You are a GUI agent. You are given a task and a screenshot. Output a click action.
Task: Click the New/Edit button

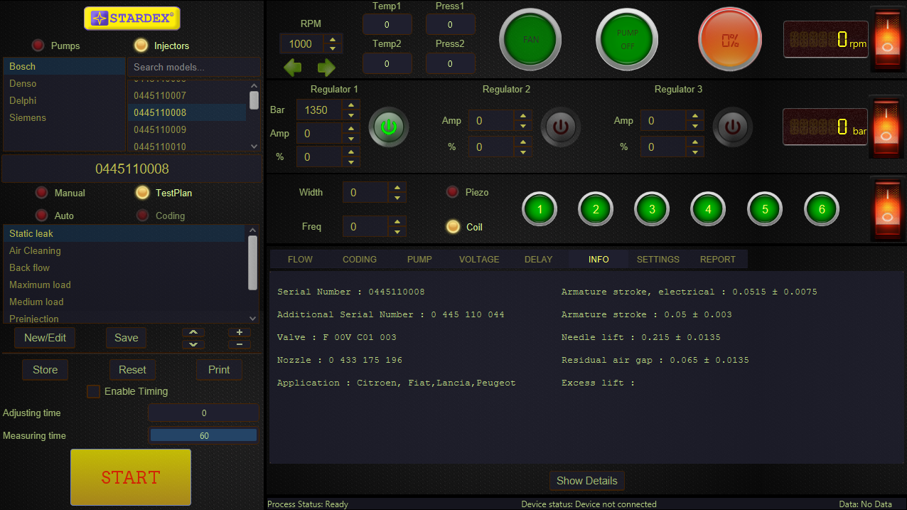click(45, 338)
